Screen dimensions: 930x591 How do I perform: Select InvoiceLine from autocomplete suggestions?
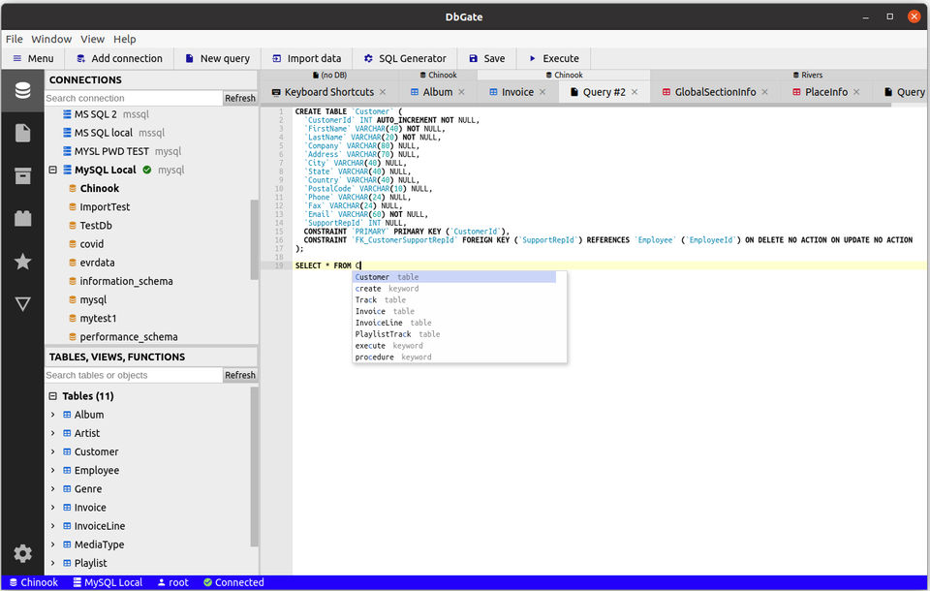point(380,323)
